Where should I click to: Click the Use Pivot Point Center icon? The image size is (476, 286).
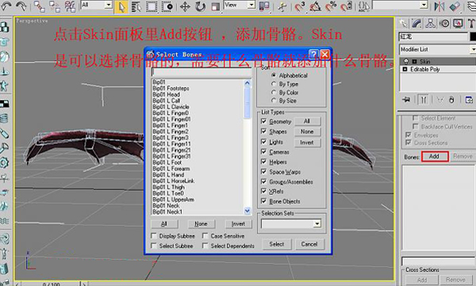(x=264, y=6)
